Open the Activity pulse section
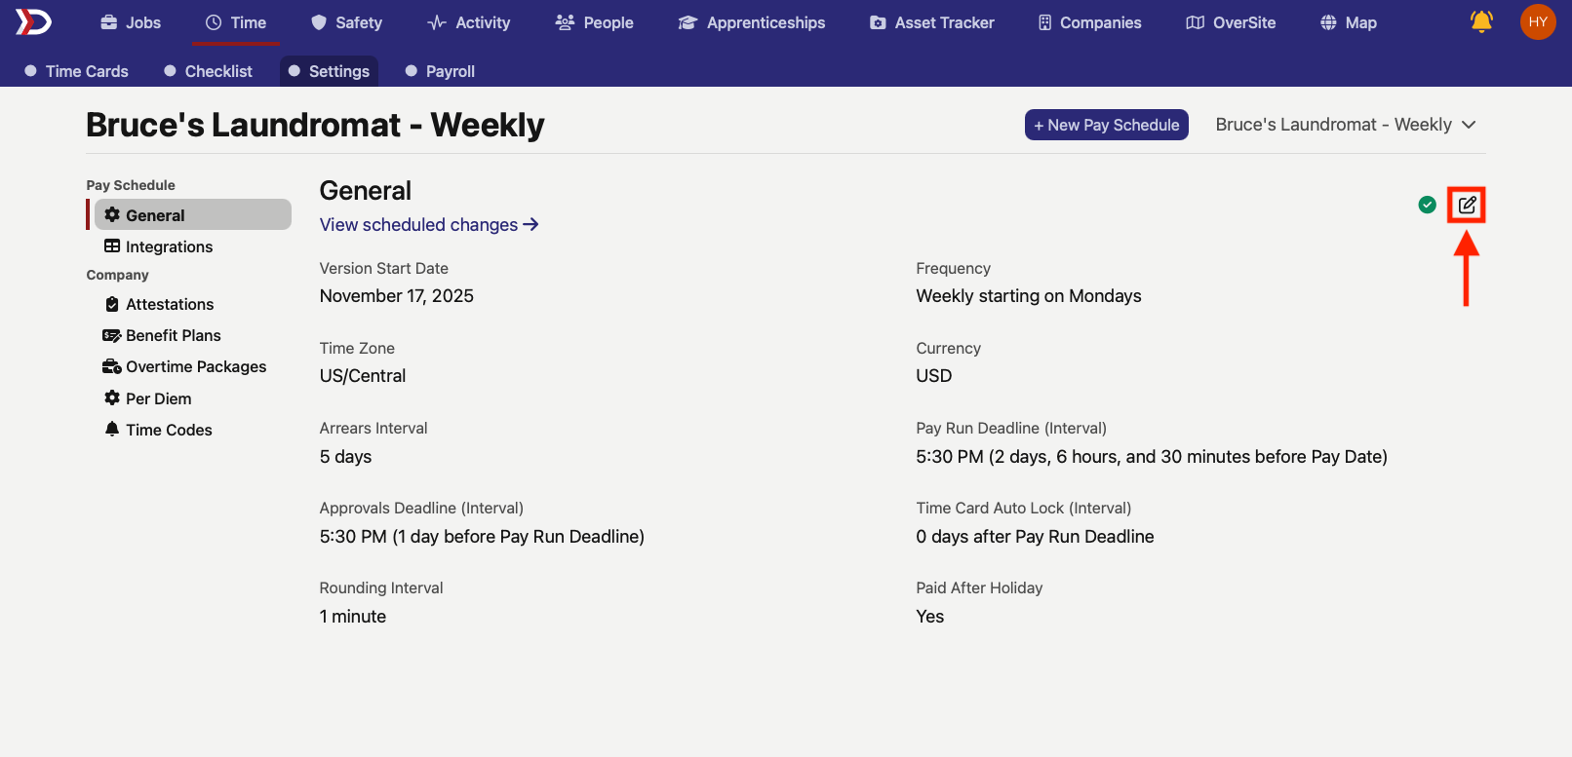 469,22
